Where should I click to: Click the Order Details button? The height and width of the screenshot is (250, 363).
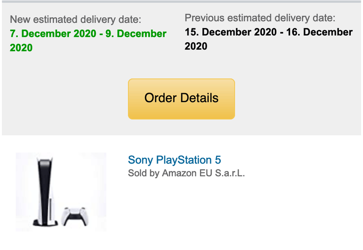(181, 99)
